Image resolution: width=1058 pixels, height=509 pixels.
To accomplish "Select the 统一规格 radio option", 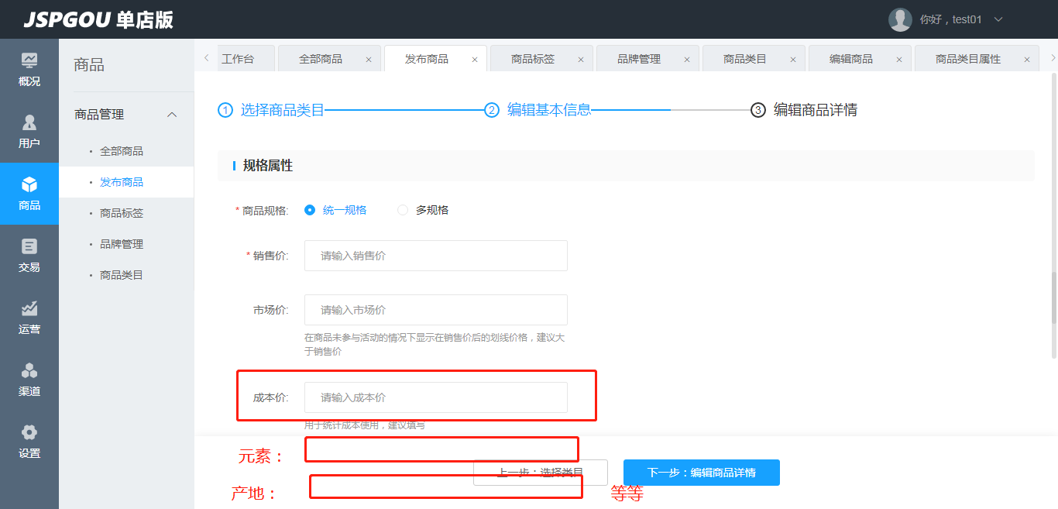I will pyautogui.click(x=310, y=210).
